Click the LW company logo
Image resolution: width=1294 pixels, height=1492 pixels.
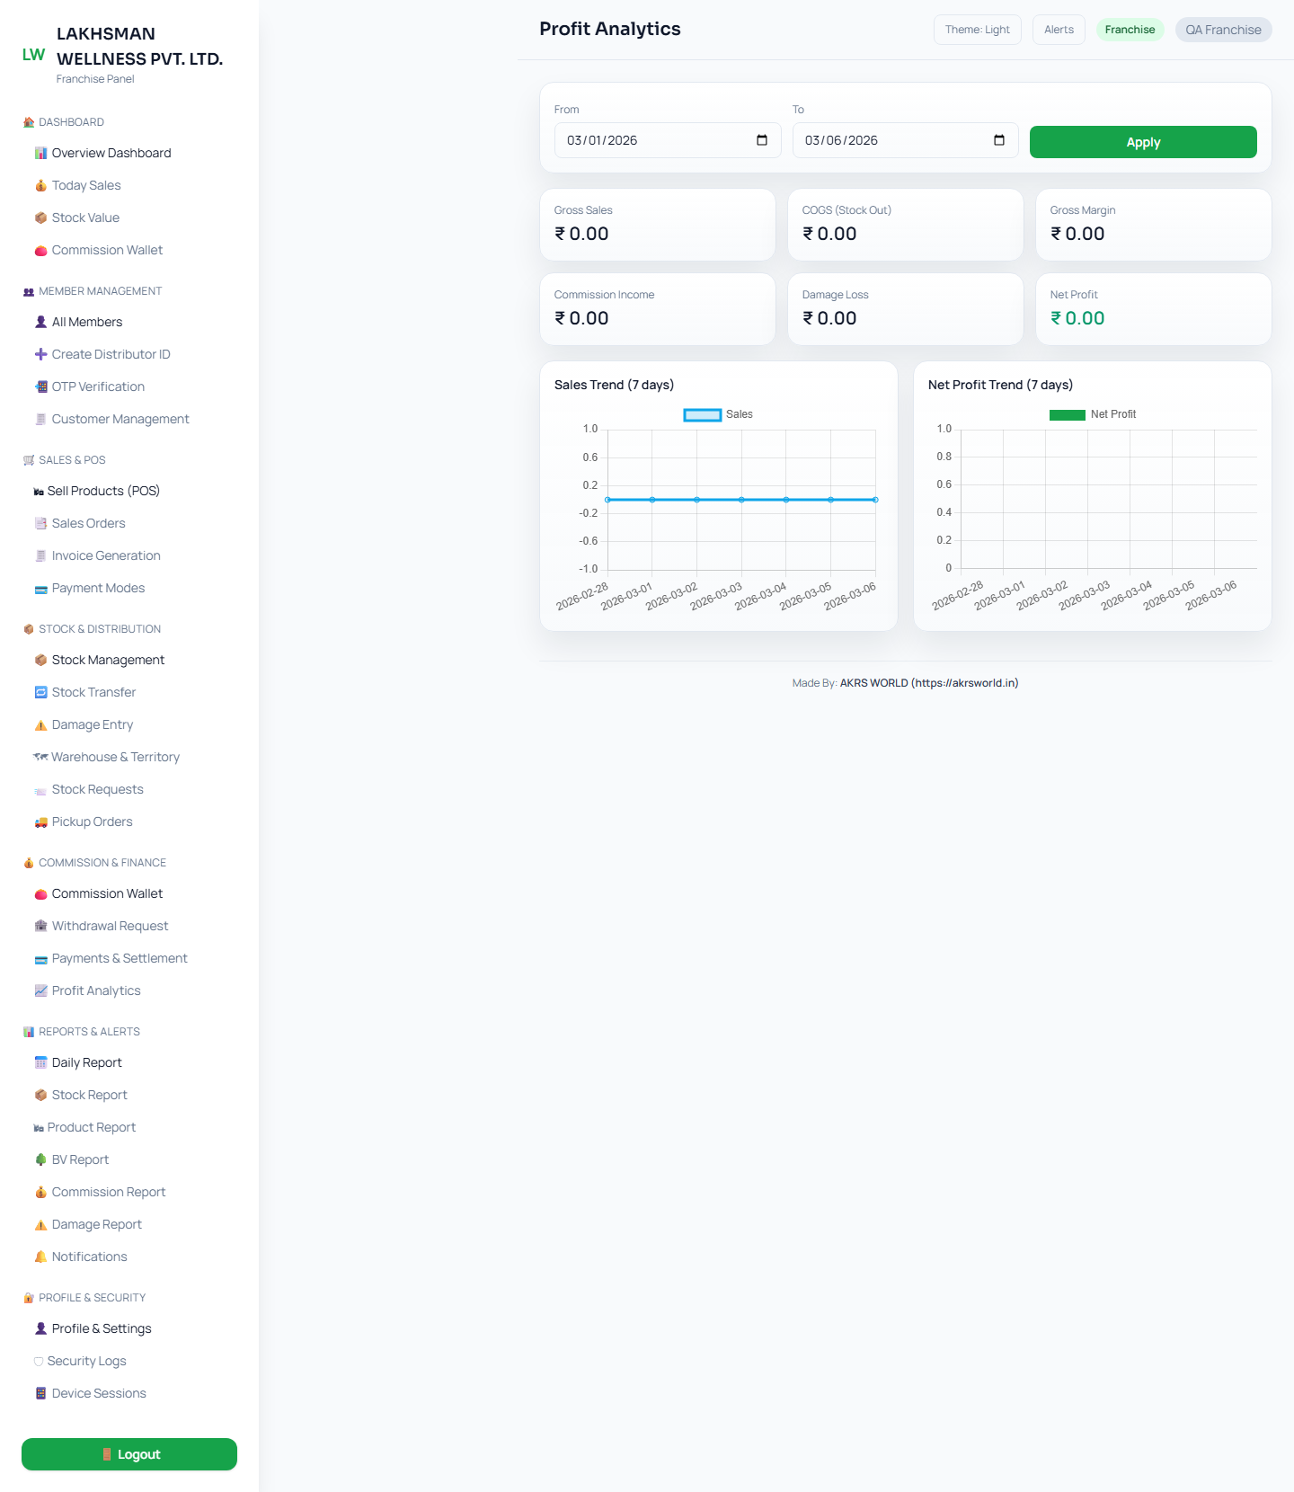click(33, 55)
